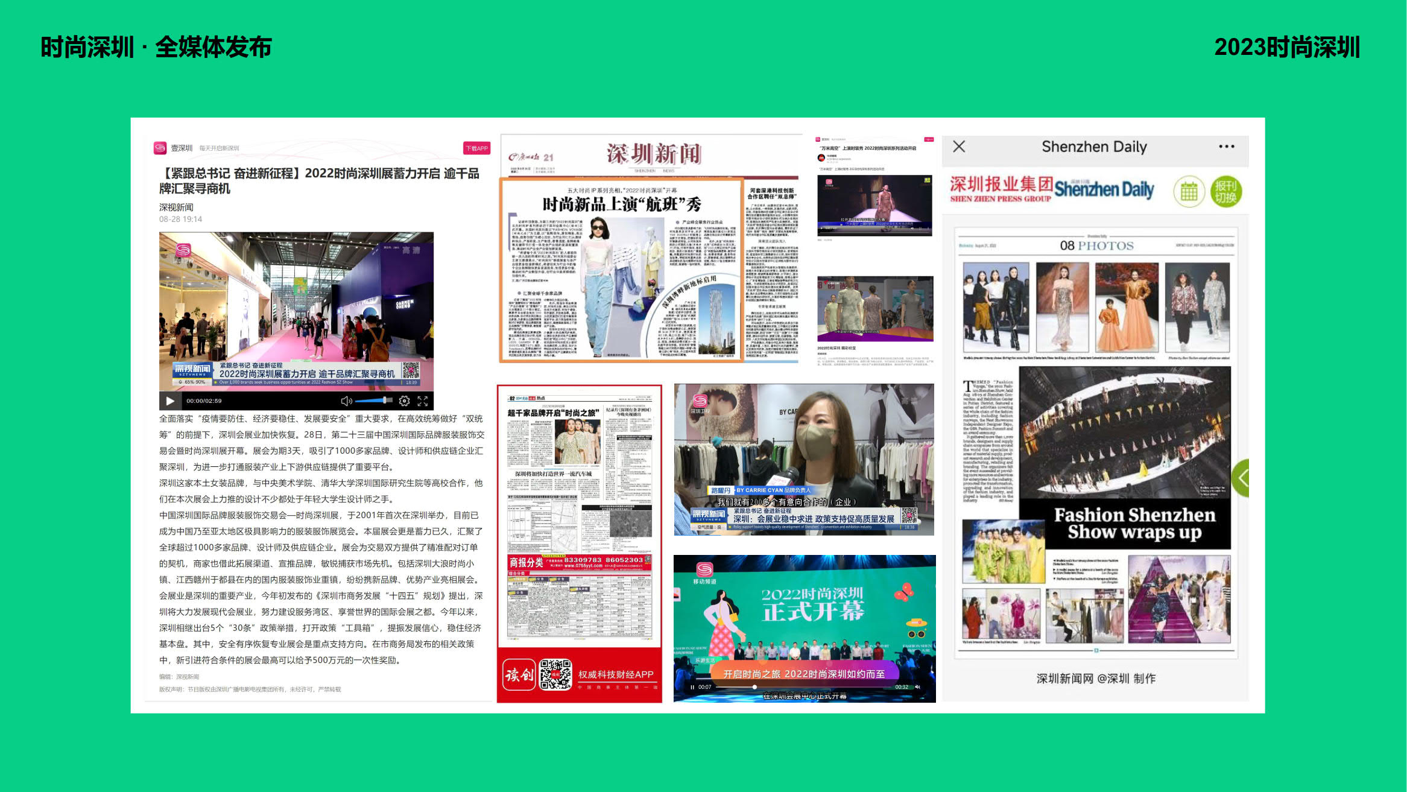The height and width of the screenshot is (792, 1407).
Task: Click the 移动频道 logo on the opening video
Action: (704, 573)
